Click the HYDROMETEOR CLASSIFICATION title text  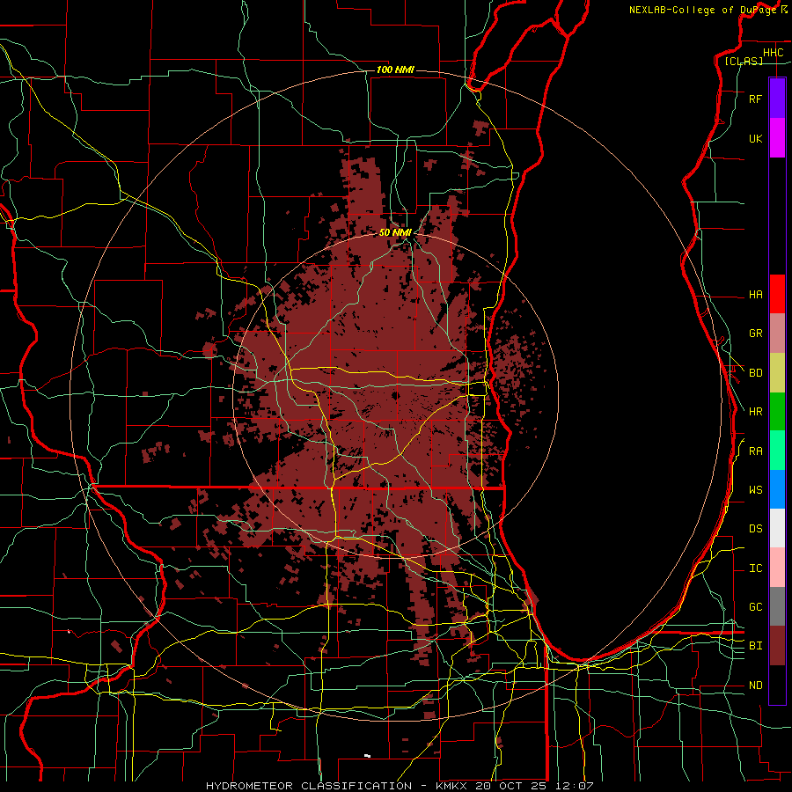click(309, 786)
